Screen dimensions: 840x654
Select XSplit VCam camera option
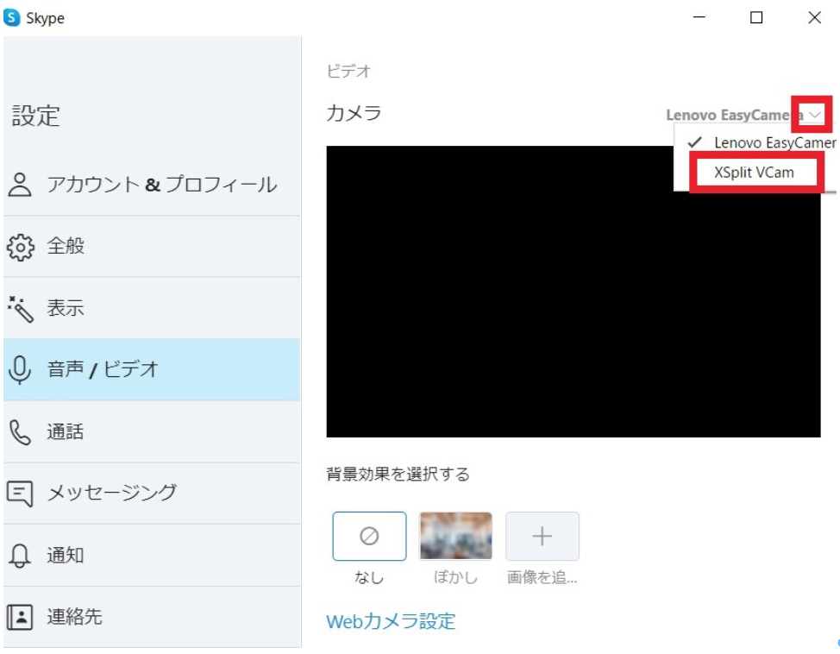[755, 173]
